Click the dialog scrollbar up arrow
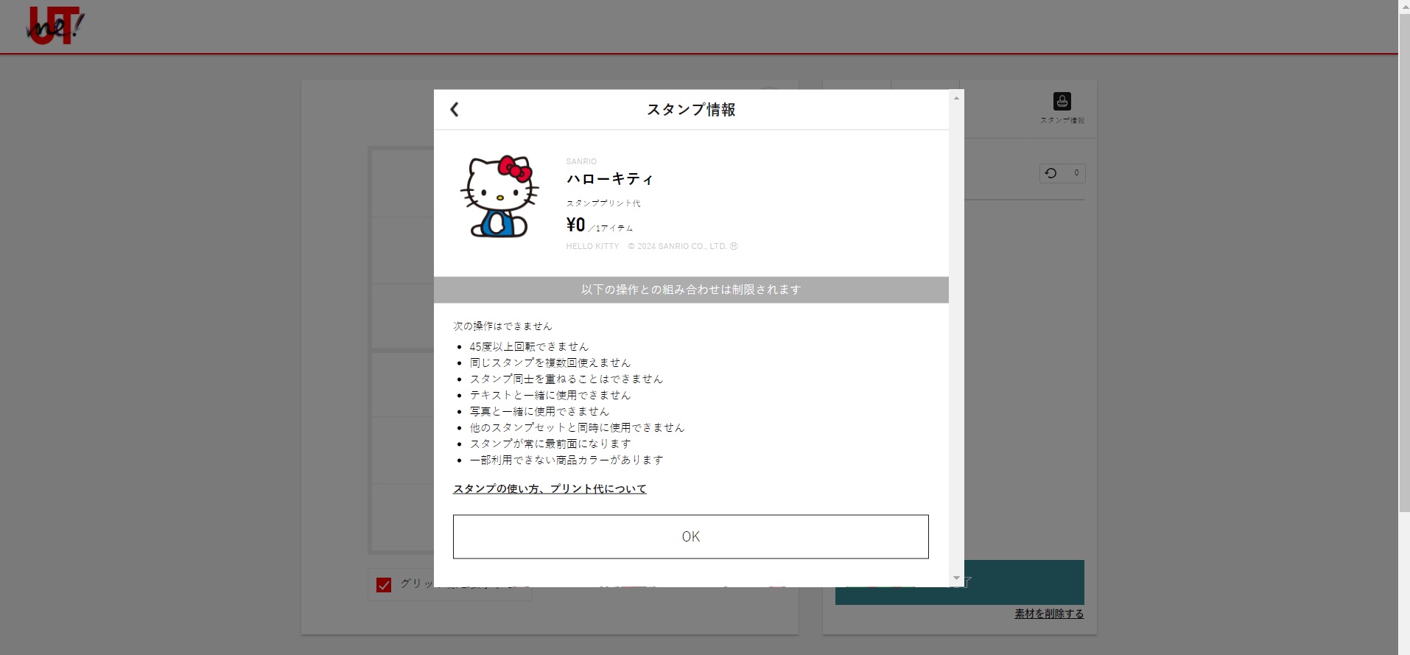The image size is (1410, 655). tap(956, 98)
